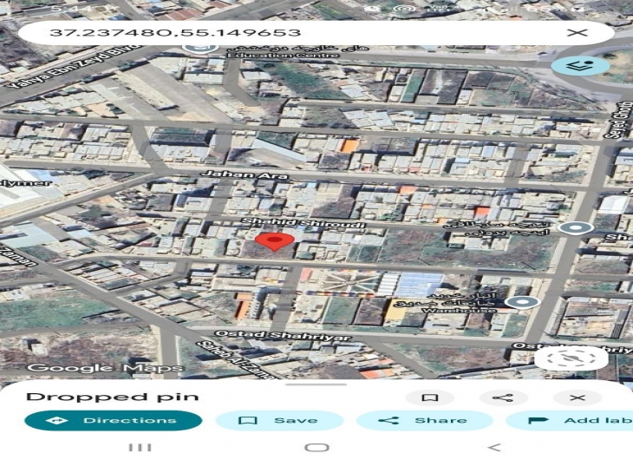
Task: Open the map layers selector
Action: coord(580,66)
